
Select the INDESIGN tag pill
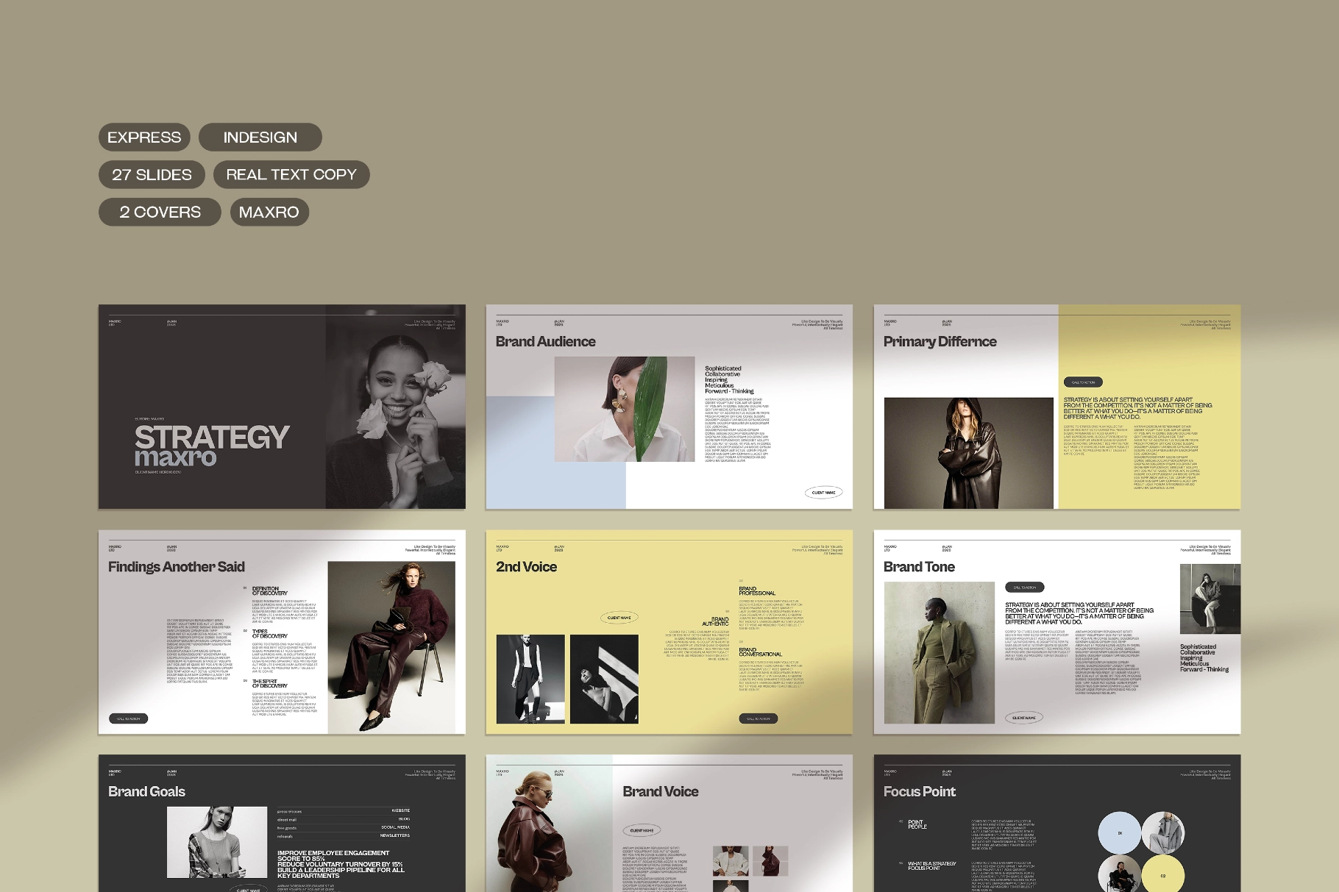[260, 137]
